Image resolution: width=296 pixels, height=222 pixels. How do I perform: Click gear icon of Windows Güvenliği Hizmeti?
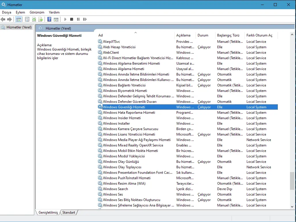point(100,107)
